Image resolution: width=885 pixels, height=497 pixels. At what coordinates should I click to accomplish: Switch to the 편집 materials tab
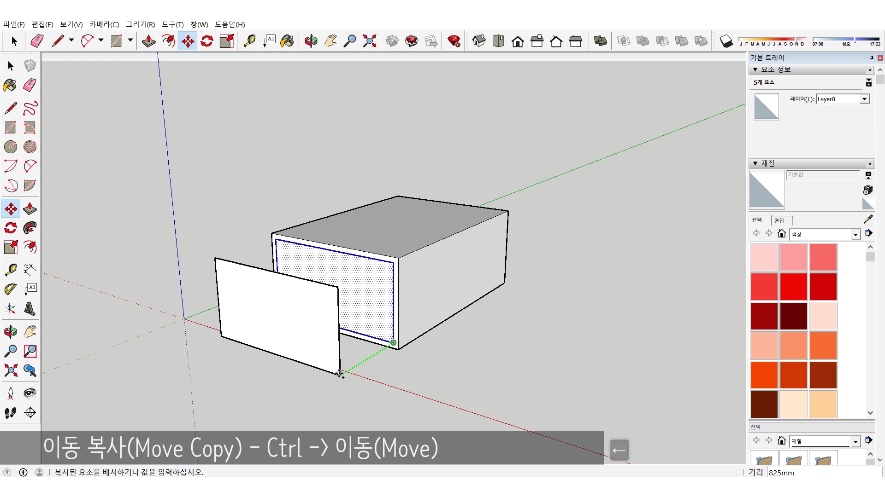click(x=779, y=220)
